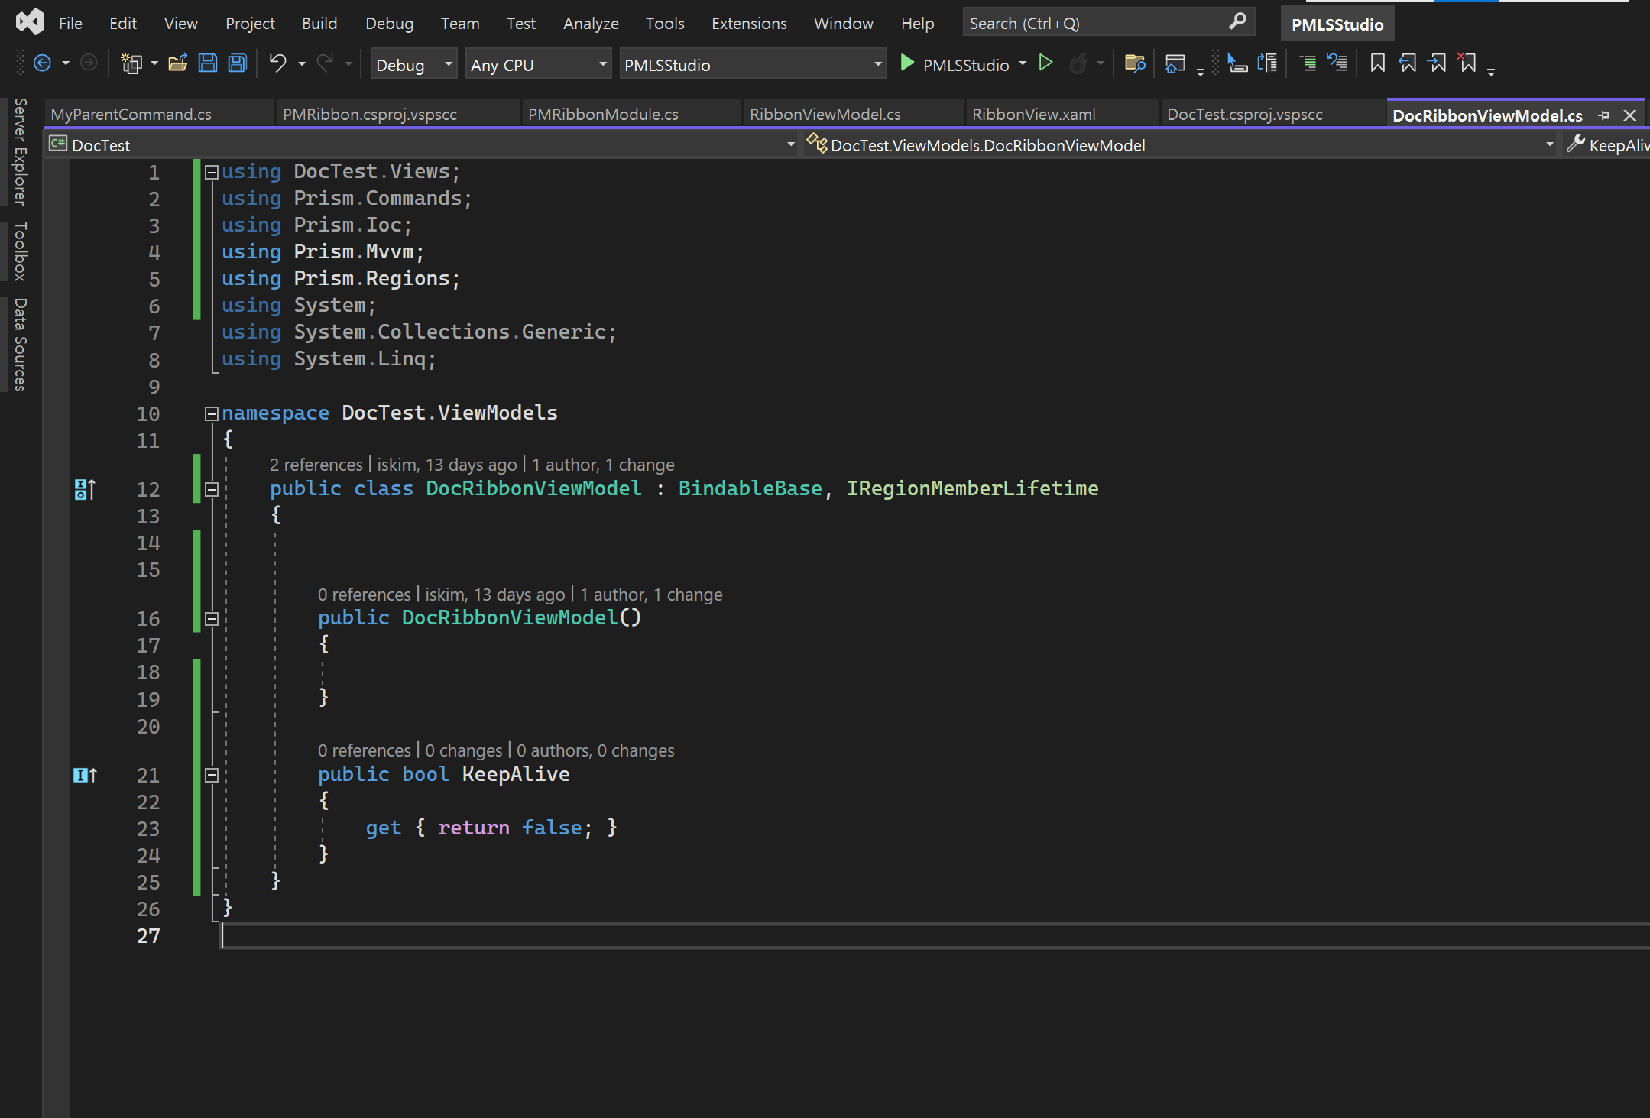Image resolution: width=1650 pixels, height=1118 pixels.
Task: Switch to the RibbonView.xaml tab
Action: (x=1033, y=115)
